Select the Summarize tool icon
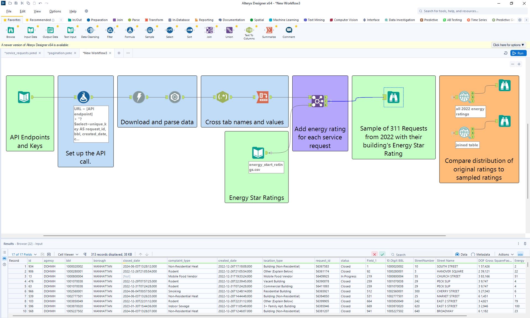The width and height of the screenshot is (530, 318). click(x=269, y=30)
